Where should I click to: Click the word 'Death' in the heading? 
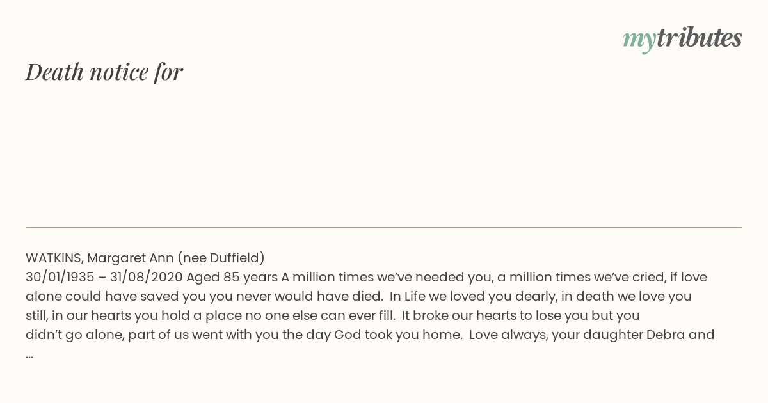click(x=55, y=72)
